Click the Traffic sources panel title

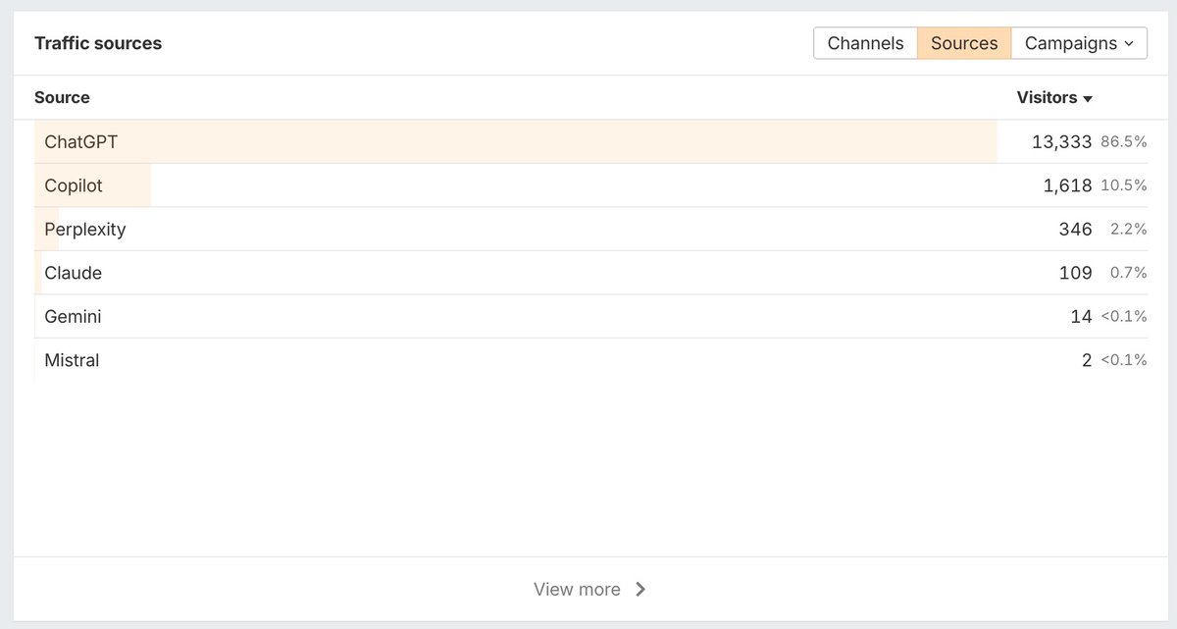coord(98,43)
